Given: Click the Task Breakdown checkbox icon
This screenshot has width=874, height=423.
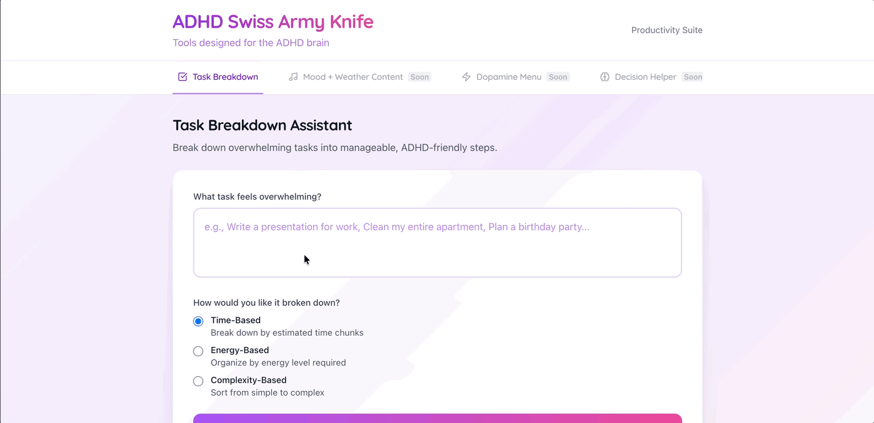Looking at the screenshot, I should (183, 77).
